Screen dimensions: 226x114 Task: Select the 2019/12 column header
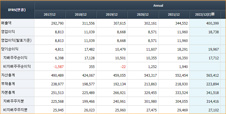[112, 14]
